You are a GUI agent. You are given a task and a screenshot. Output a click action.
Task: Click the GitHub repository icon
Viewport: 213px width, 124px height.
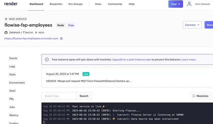pos(6,33)
